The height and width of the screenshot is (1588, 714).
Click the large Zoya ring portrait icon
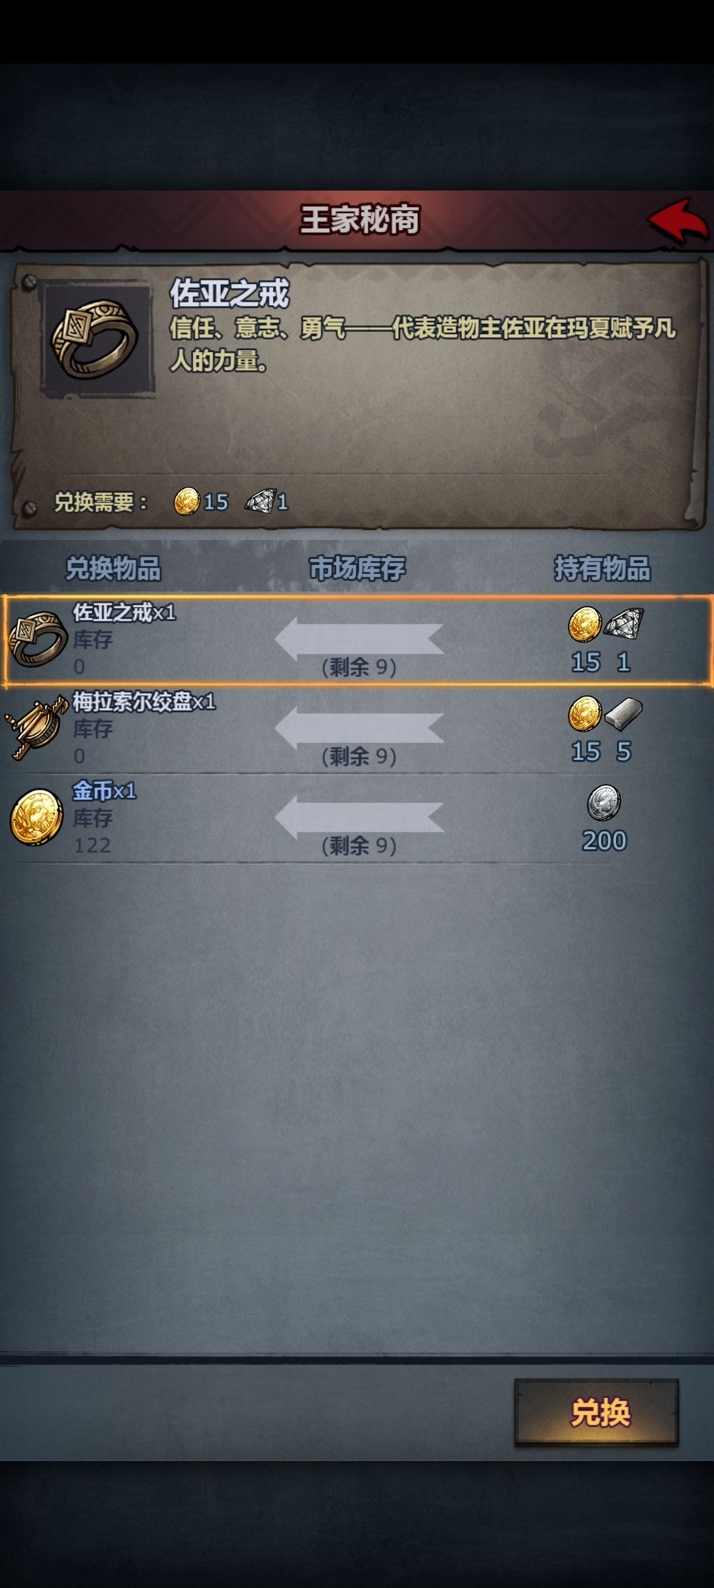click(x=97, y=338)
